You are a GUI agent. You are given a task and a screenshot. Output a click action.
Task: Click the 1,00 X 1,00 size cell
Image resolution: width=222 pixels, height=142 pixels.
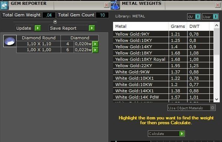tap(39, 50)
